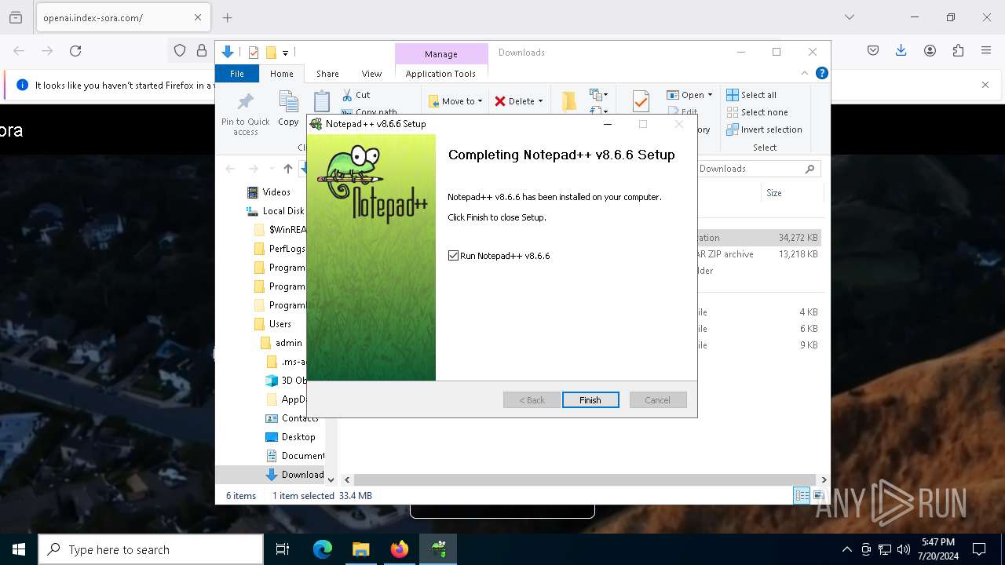The height and width of the screenshot is (565, 1005).
Task: Click nav pane scroll down arrow
Action: point(331,479)
